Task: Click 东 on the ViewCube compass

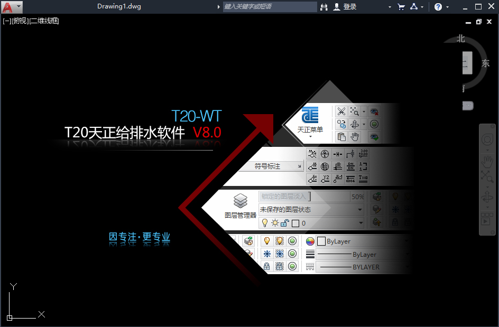Action: point(485,63)
